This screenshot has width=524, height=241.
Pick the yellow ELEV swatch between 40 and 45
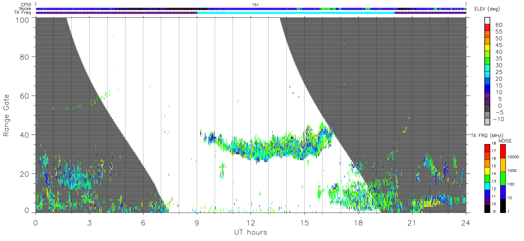[x=487, y=48]
